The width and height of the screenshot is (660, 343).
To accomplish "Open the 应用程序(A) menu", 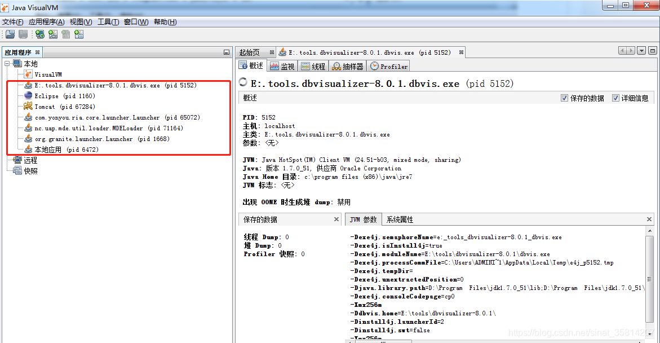I will tap(46, 22).
